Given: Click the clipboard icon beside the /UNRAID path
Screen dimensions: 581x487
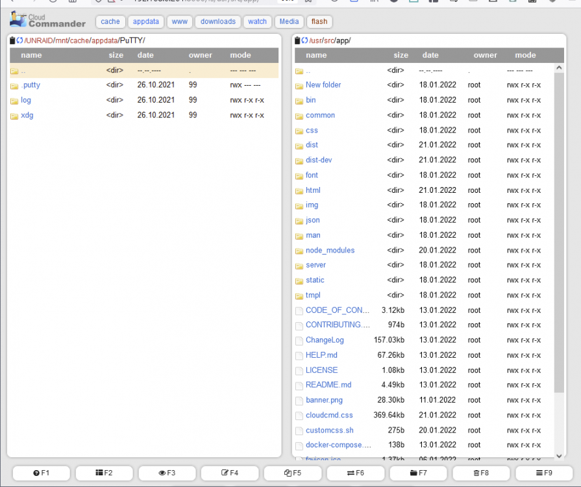Looking at the screenshot, I should pos(12,40).
